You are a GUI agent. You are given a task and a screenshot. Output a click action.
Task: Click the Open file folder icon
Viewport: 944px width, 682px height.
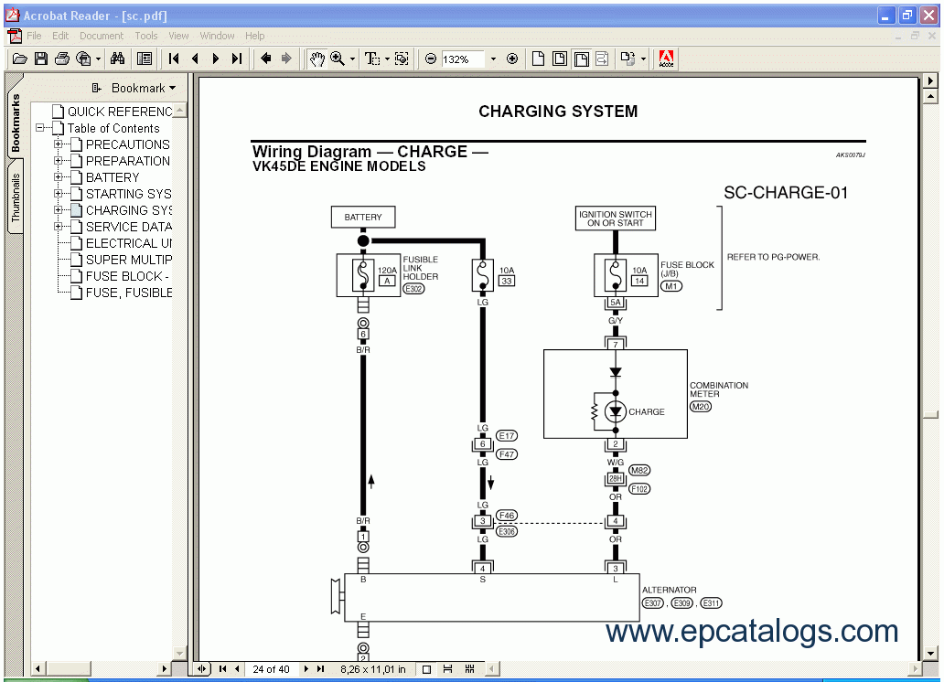(x=19, y=59)
